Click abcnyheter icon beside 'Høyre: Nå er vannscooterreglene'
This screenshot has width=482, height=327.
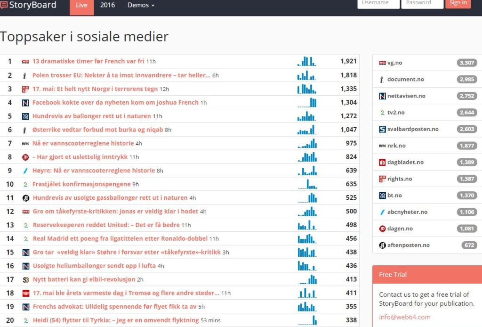point(25,171)
